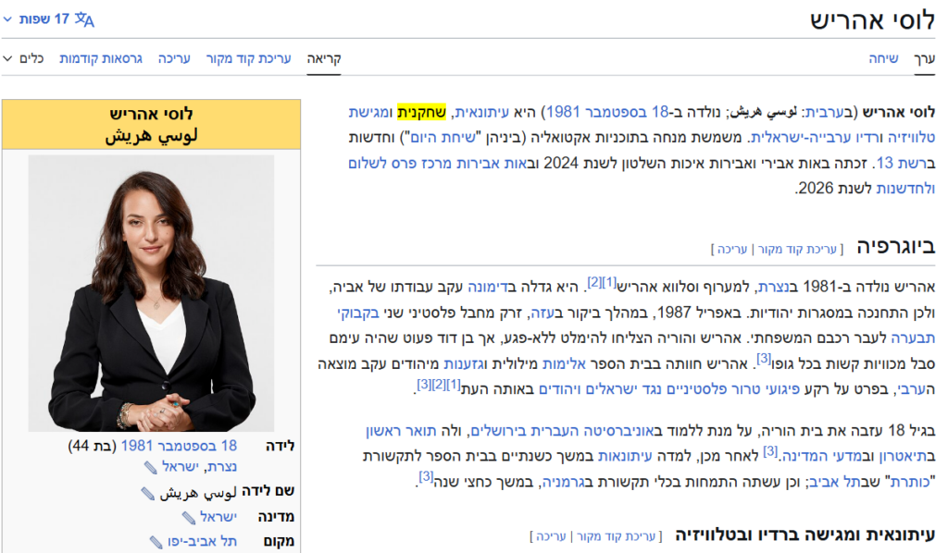The height and width of the screenshot is (553, 948).
Task: Open עריכת קוד מקור source edit tab
Action: coord(248,58)
